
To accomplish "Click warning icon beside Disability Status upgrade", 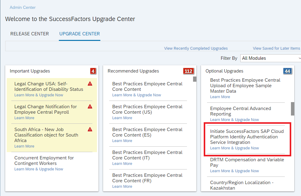I will [x=90, y=84].
